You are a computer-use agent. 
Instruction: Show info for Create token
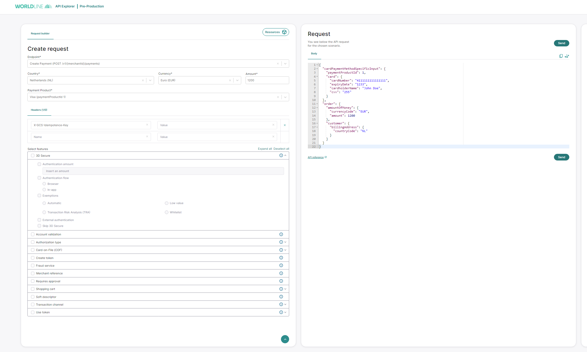(281, 258)
